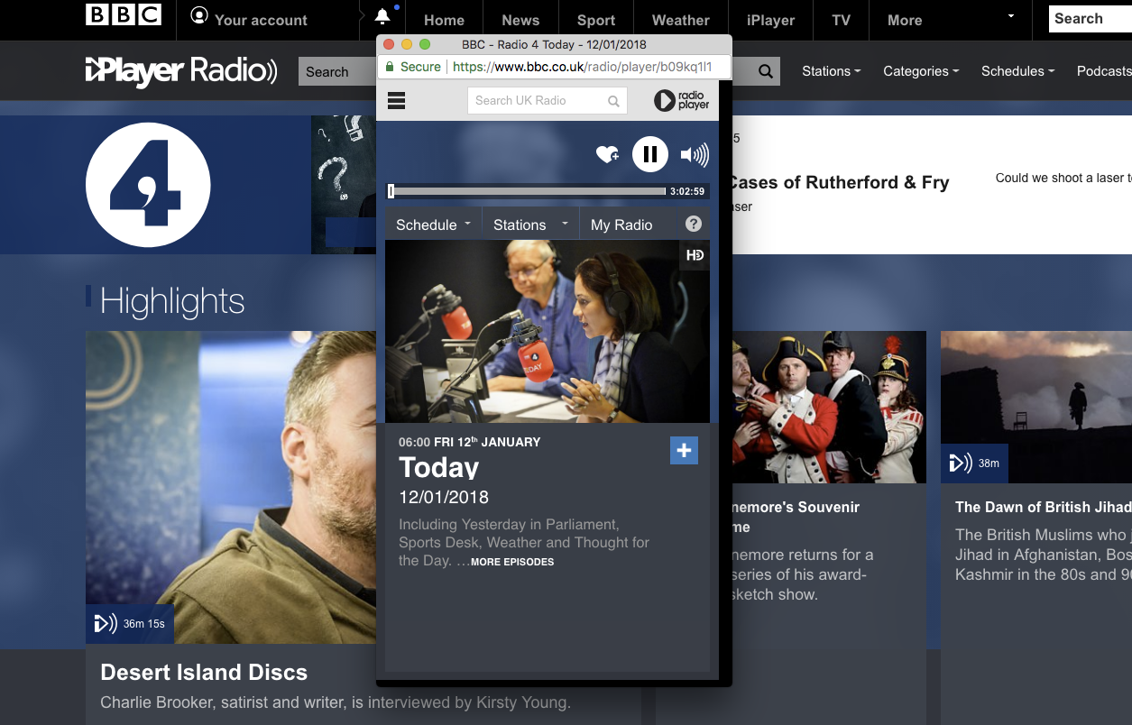Image resolution: width=1132 pixels, height=725 pixels.
Task: Click the popup window URL address
Action: 583,67
